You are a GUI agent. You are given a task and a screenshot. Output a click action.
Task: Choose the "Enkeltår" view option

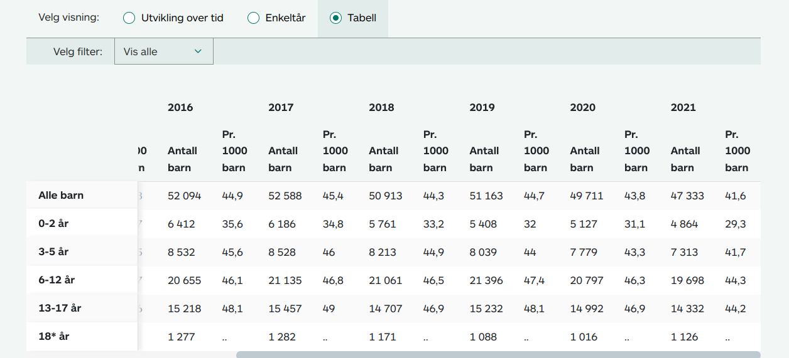tap(254, 18)
